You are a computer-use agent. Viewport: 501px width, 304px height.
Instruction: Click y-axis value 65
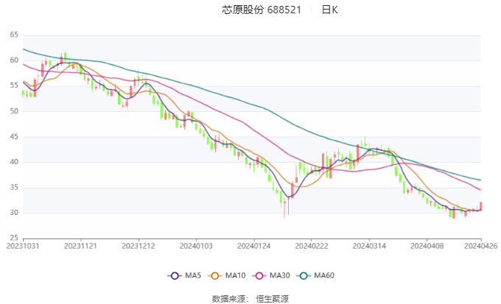(14, 35)
